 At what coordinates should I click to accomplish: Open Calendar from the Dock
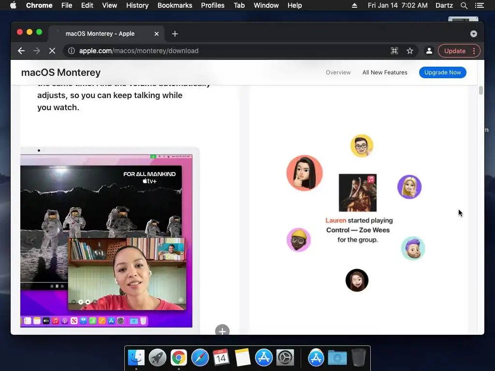point(221,357)
